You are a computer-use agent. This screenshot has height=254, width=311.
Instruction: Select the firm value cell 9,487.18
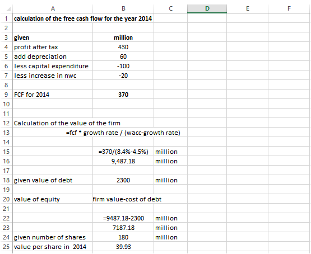coord(123,161)
